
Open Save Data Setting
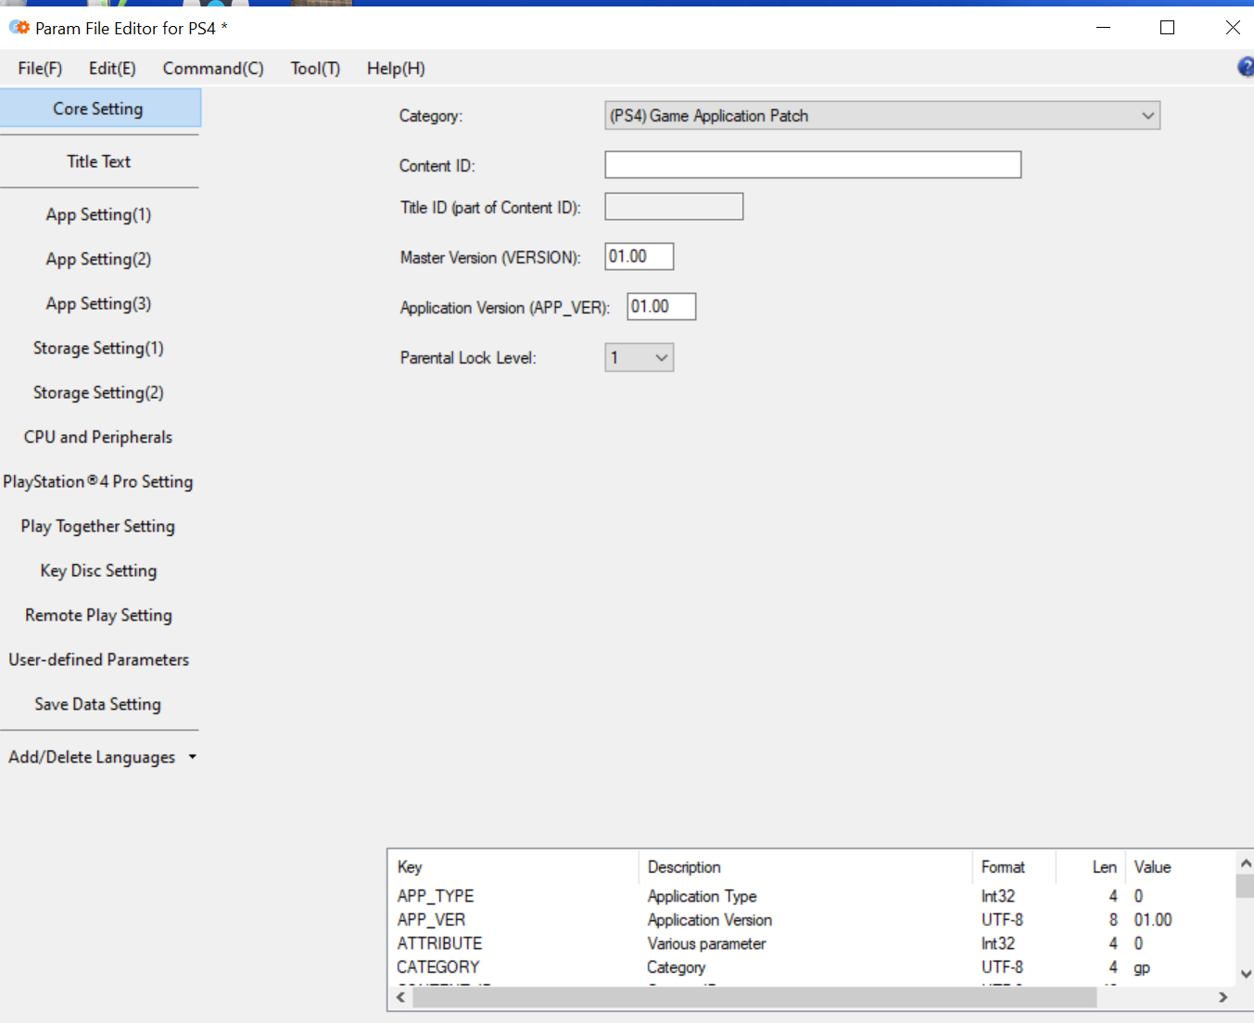click(99, 704)
